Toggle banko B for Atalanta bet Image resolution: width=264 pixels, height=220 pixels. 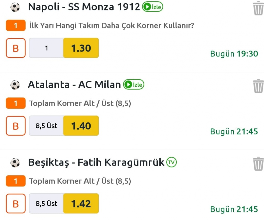click(16, 126)
